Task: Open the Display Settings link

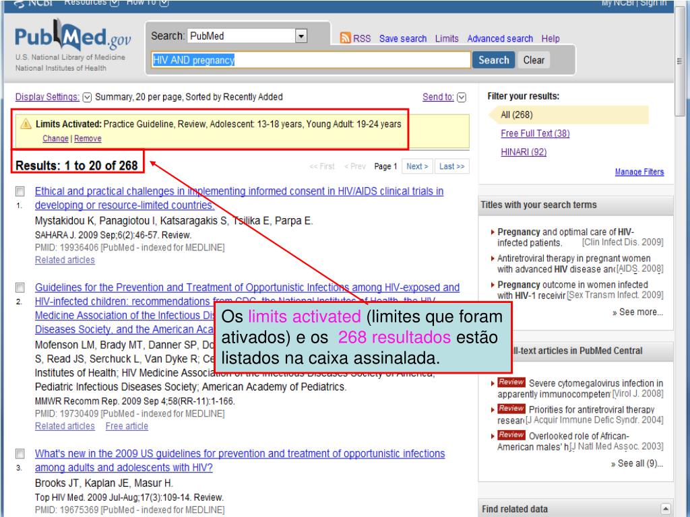Action: pyautogui.click(x=48, y=97)
